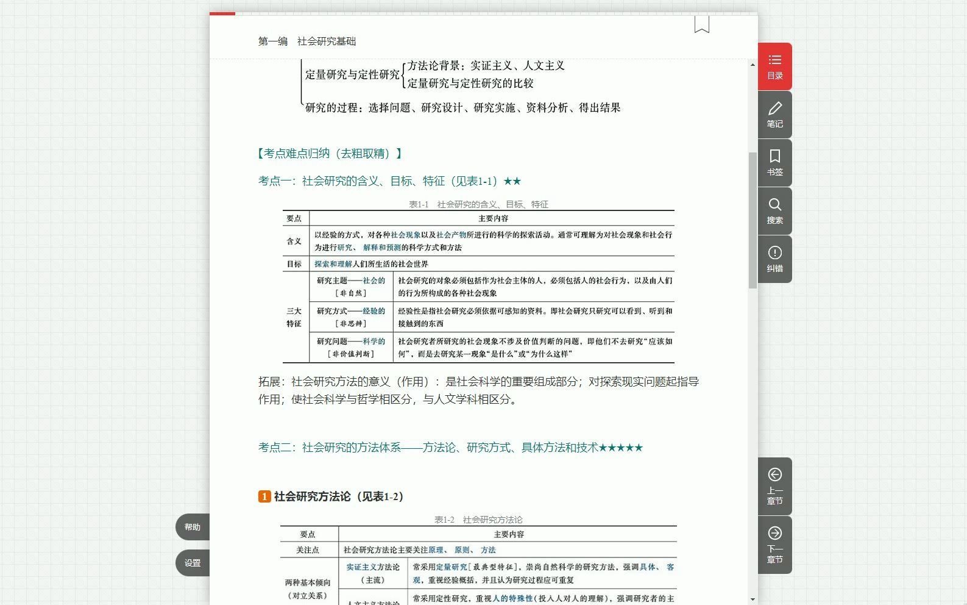Open the 目录 table of contents panel
Screen dimensions: 967x605
tap(774, 66)
